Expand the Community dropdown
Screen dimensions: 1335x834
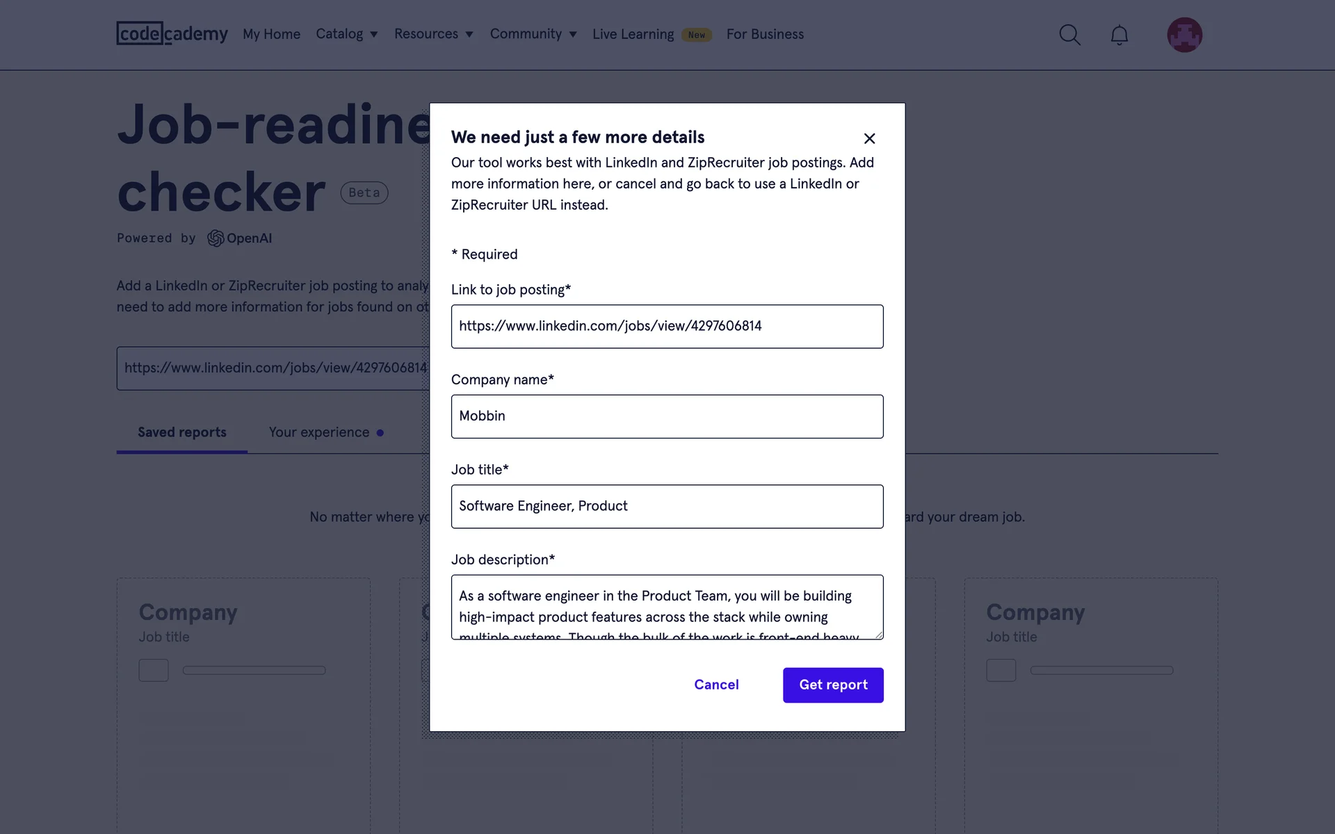tap(533, 34)
